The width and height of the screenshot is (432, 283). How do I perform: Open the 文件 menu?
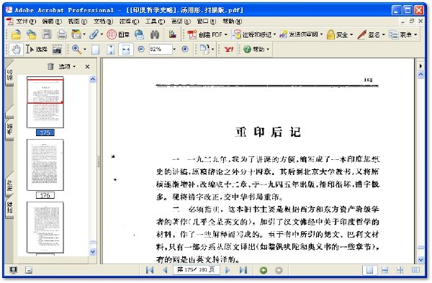26,21
